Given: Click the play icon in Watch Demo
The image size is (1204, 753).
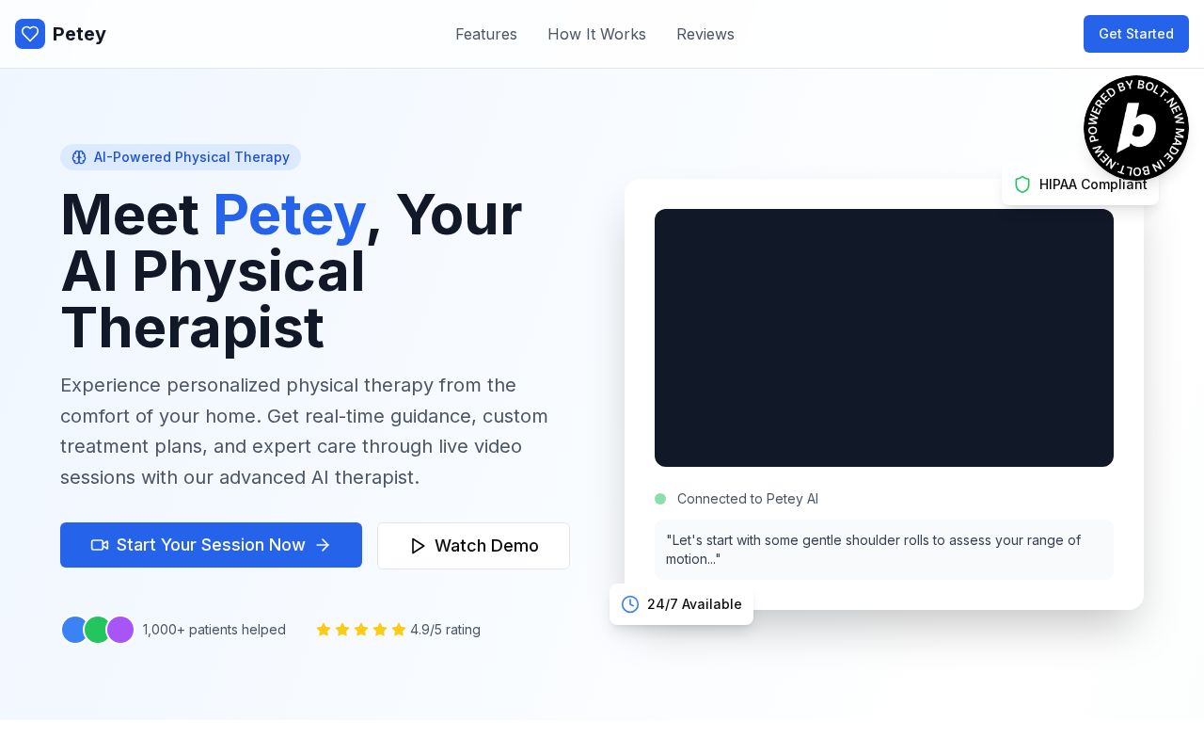Looking at the screenshot, I should pos(418,546).
